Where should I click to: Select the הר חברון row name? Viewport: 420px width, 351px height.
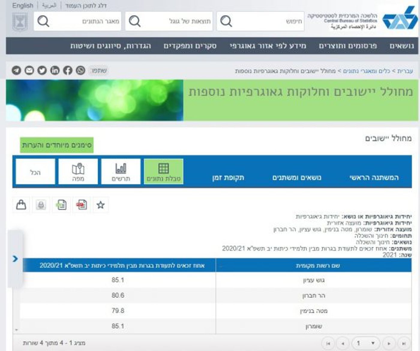tap(313, 295)
